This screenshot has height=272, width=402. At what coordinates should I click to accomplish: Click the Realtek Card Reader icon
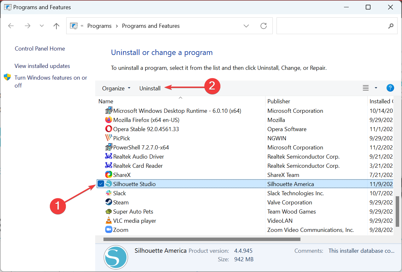coord(108,166)
